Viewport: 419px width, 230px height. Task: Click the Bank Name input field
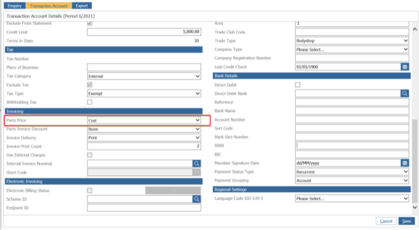pyautogui.click(x=352, y=111)
